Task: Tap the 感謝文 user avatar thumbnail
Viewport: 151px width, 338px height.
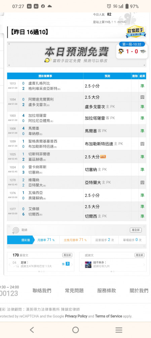Action: (x=88, y=265)
